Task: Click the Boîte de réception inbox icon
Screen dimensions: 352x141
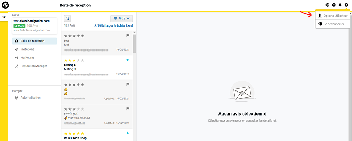Action: pyautogui.click(x=16, y=41)
